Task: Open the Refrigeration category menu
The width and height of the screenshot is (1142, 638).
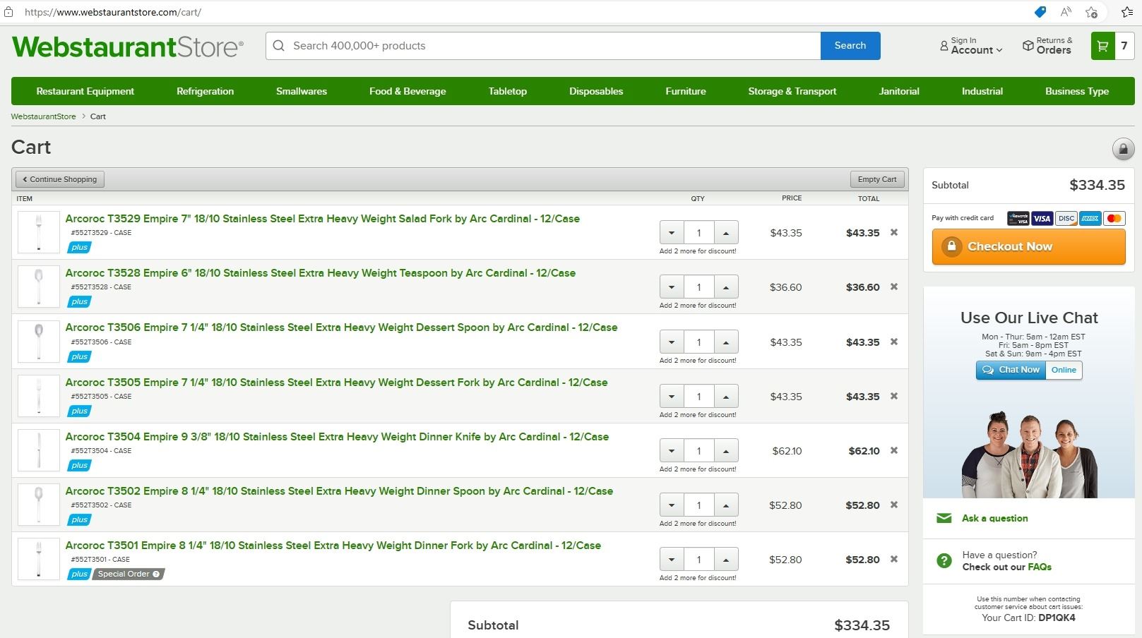Action: coord(205,91)
